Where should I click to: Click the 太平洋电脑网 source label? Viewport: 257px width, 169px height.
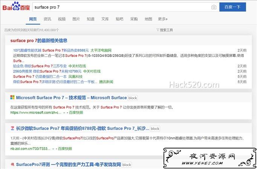tap(101, 50)
